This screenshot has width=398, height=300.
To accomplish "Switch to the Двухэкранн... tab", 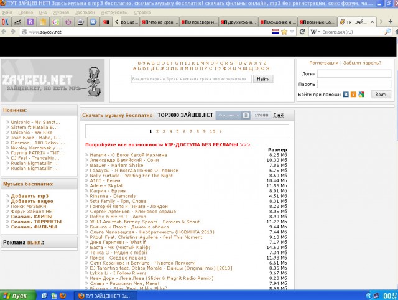I will (239, 22).
